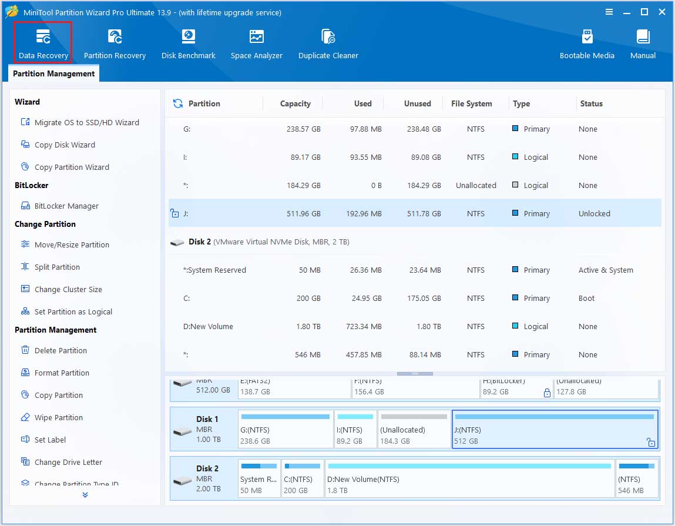Sort by Used column header

coord(363,104)
